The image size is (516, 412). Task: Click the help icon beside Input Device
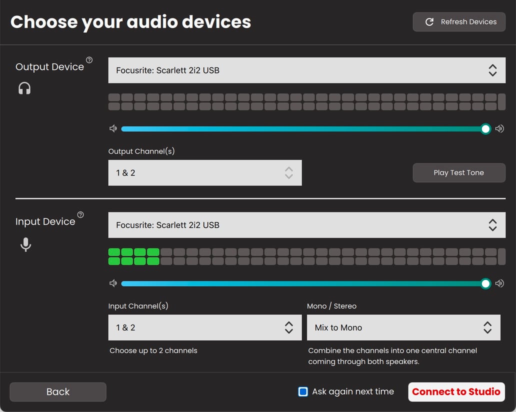80,215
